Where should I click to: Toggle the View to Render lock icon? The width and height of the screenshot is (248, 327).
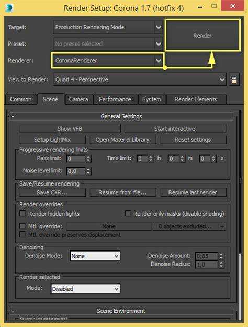pos(234,80)
